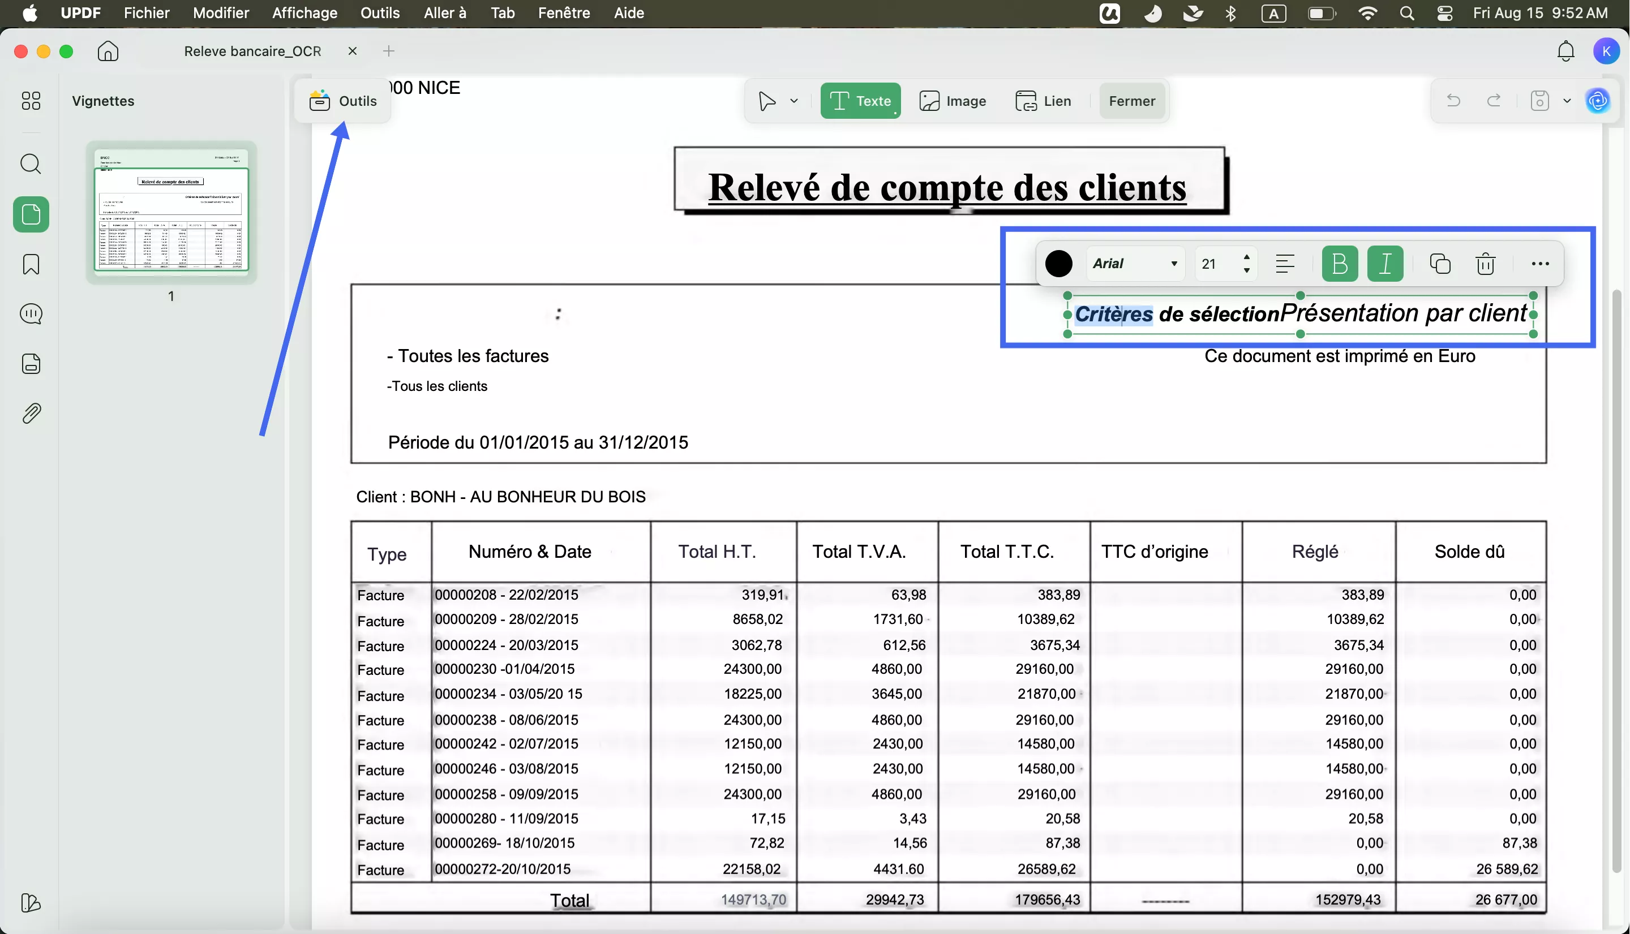Image resolution: width=1630 pixels, height=934 pixels.
Task: Expand the save options chevron
Action: point(1568,101)
